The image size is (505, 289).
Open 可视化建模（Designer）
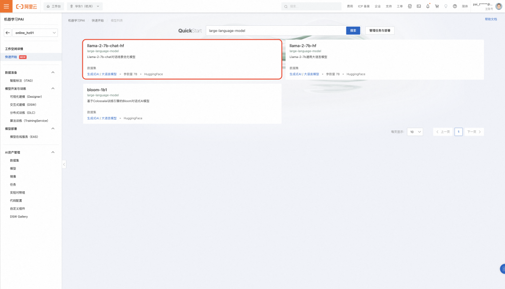(x=26, y=97)
